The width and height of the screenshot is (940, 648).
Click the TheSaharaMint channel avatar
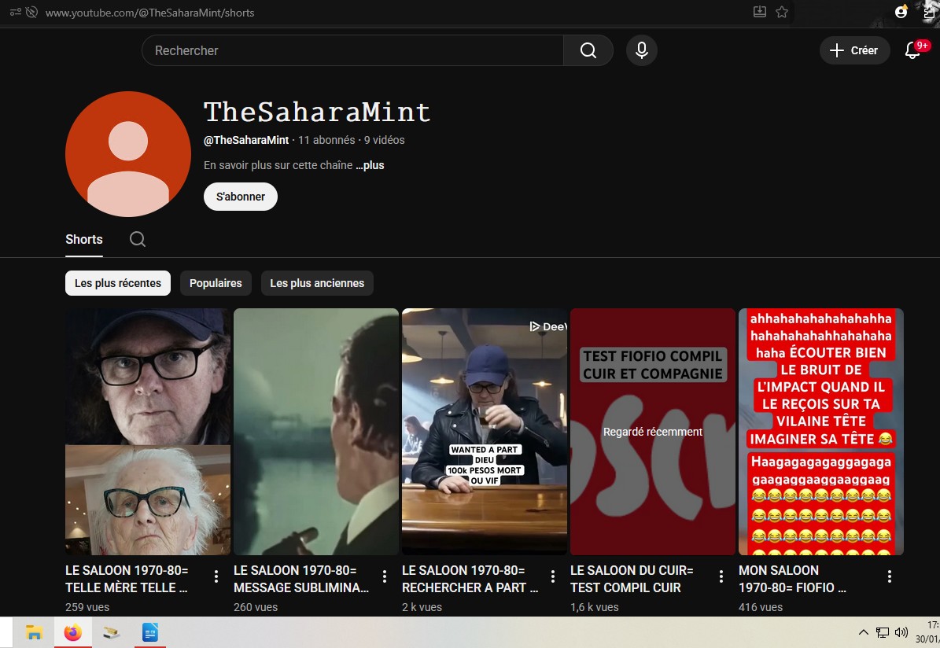point(128,154)
